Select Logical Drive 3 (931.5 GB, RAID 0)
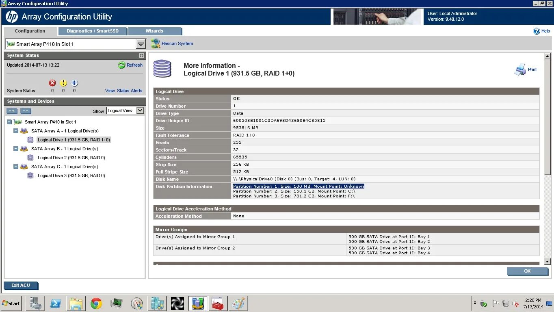 click(71, 175)
